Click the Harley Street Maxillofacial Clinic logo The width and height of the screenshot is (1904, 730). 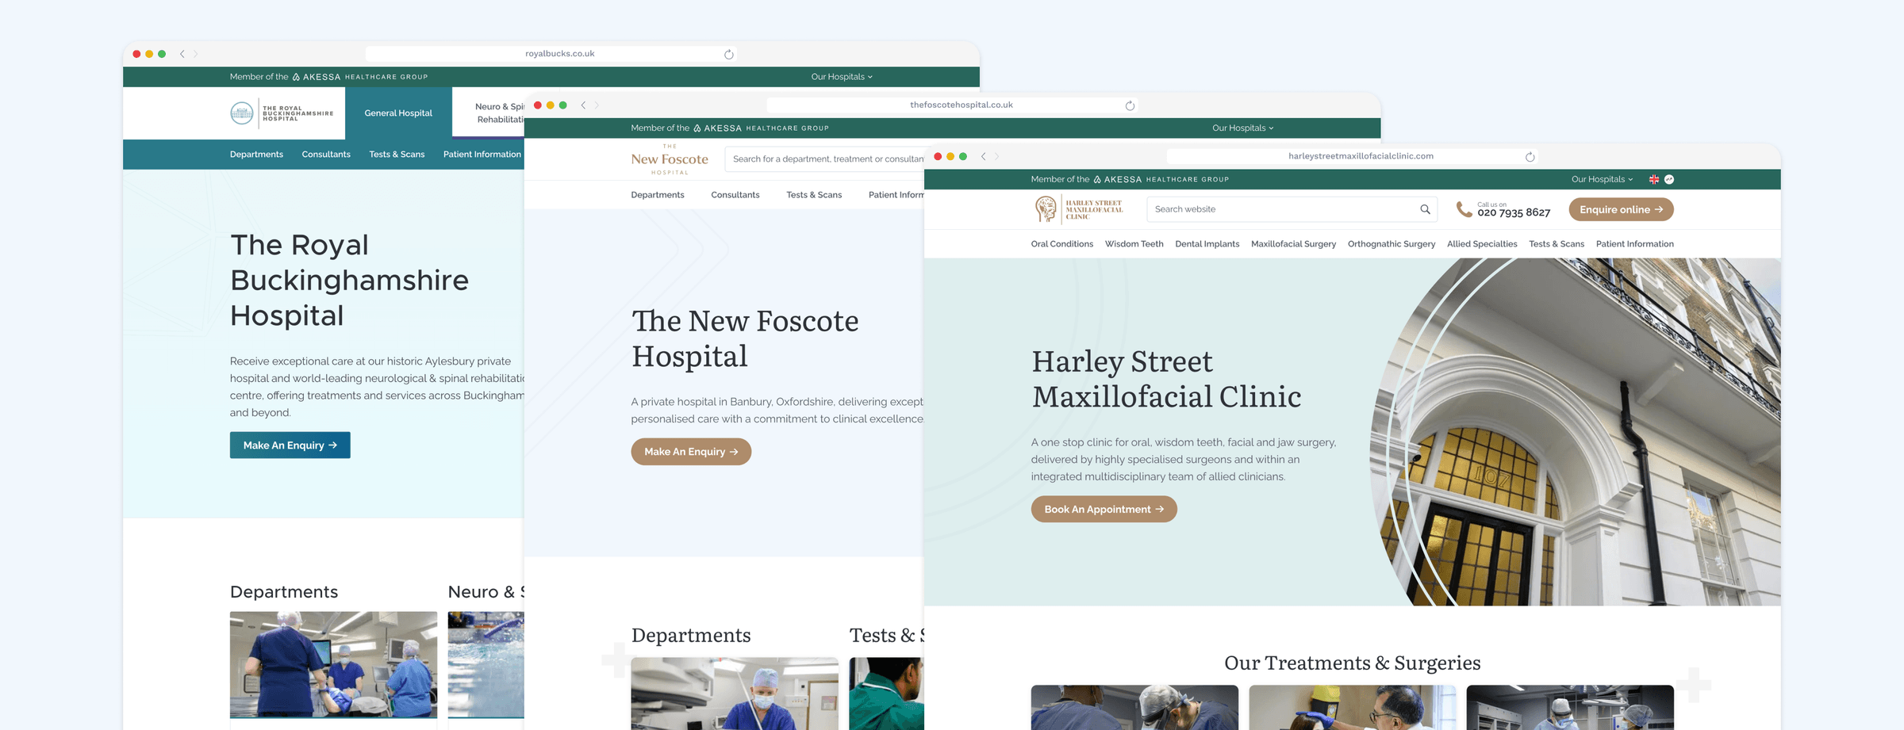click(1077, 209)
